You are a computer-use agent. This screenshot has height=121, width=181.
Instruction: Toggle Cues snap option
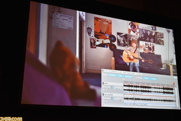tap(120, 76)
